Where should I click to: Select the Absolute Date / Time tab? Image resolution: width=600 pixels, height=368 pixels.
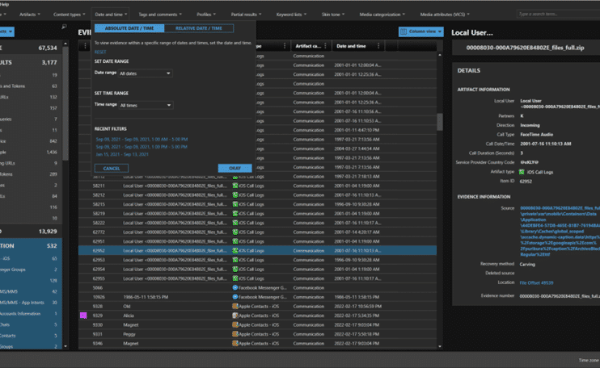pyautogui.click(x=129, y=28)
